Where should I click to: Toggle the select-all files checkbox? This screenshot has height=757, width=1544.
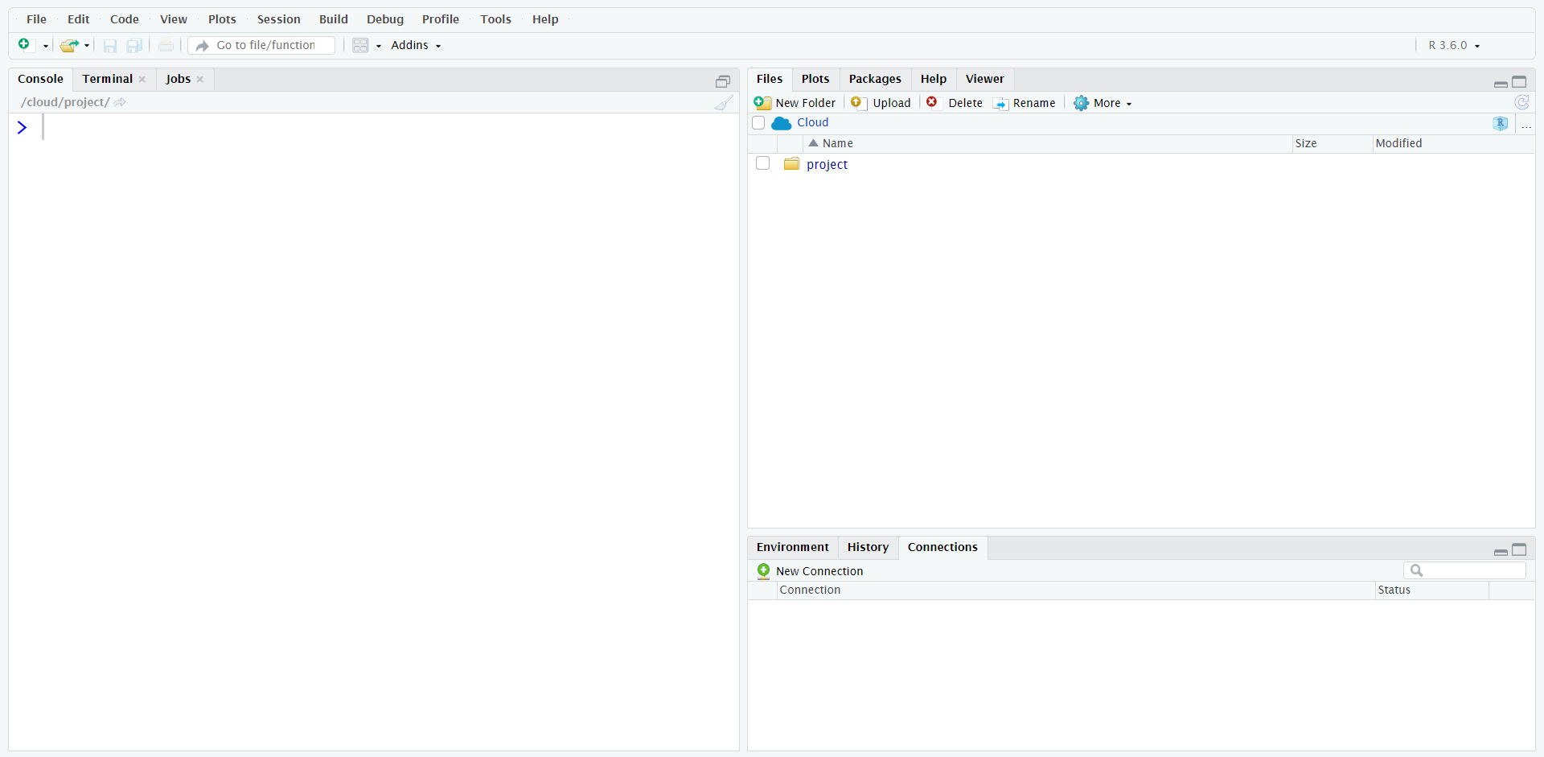pyautogui.click(x=758, y=122)
